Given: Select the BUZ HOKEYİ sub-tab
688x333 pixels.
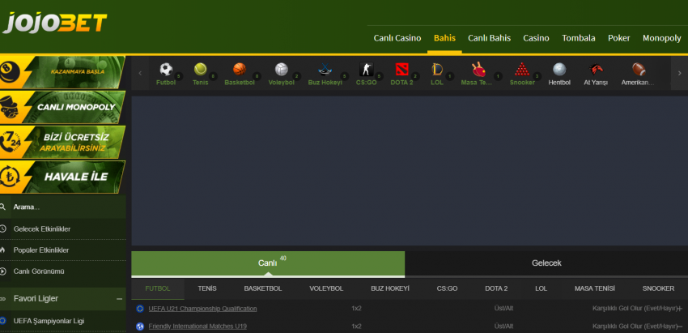Looking at the screenshot, I should click(x=390, y=288).
